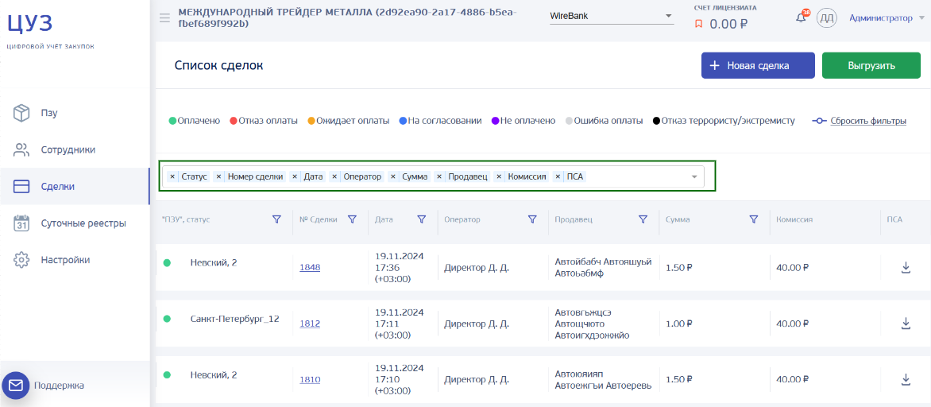This screenshot has width=931, height=407.
Task: Go to Сотрудники section
Action: [75, 149]
